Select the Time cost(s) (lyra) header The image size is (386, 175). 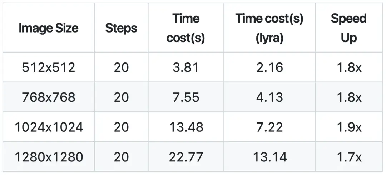[x=269, y=28]
